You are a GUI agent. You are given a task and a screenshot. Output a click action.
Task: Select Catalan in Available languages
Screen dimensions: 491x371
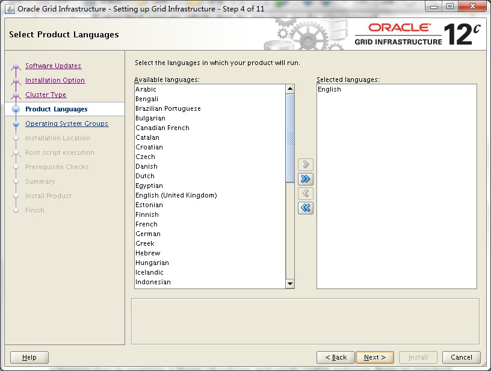click(x=210, y=137)
